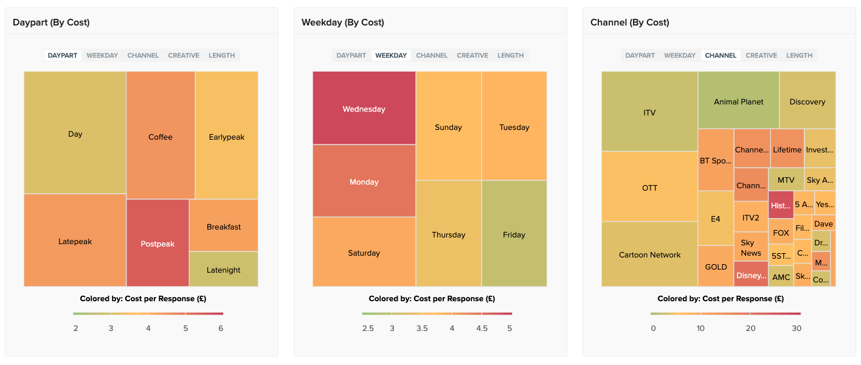Switch the first panel to the WEEKDAY view
Viewport: 861px width, 365px height.
pos(102,55)
